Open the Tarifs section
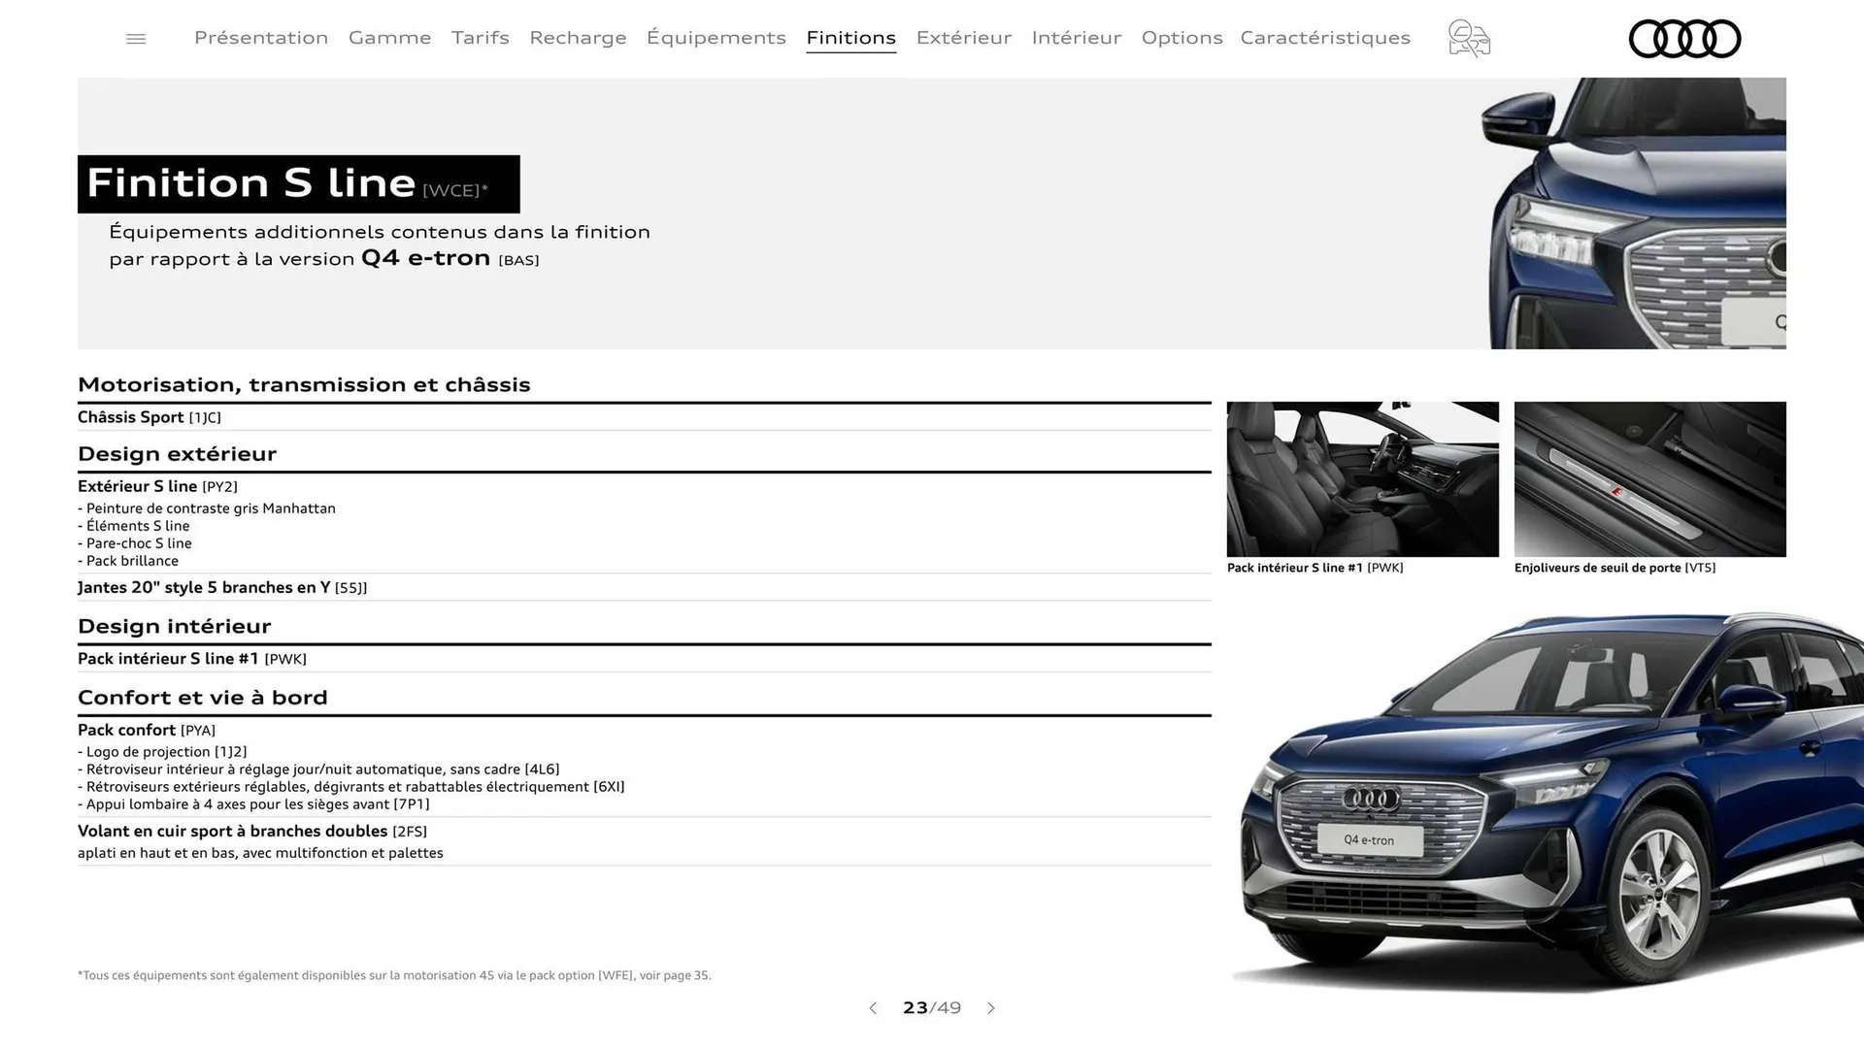1864x1048 pixels. (x=480, y=38)
